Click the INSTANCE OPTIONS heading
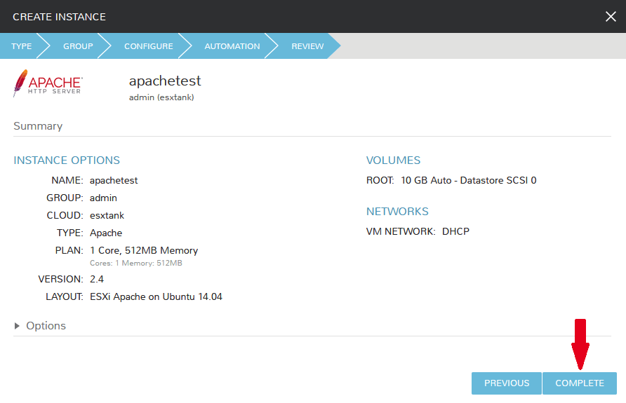Image resolution: width=626 pixels, height=403 pixels. coord(67,160)
